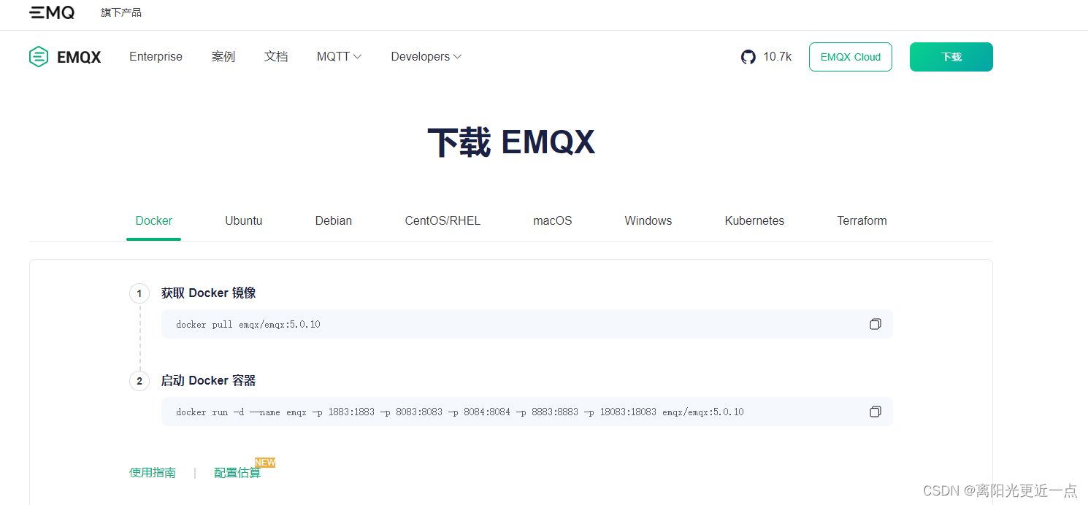Image resolution: width=1088 pixels, height=505 pixels.
Task: Open the 配置估算 link
Action: [x=237, y=472]
